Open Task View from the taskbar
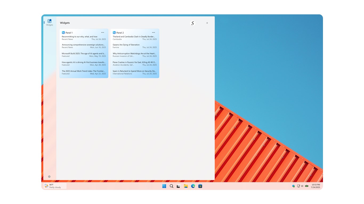Image resolution: width=364 pixels, height=204 pixels. click(178, 186)
